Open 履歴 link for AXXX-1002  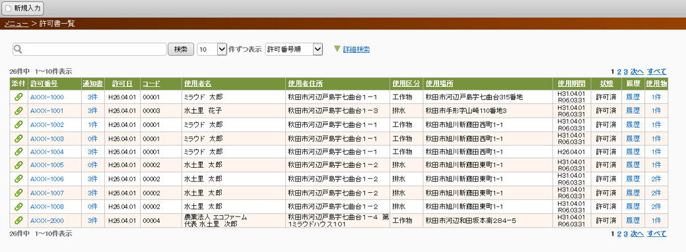[633, 125]
